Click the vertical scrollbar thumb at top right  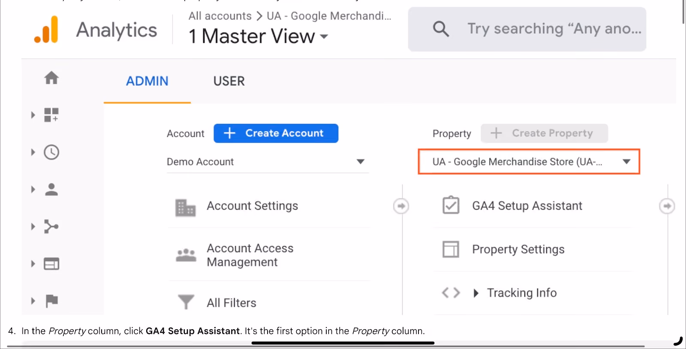(x=683, y=12)
